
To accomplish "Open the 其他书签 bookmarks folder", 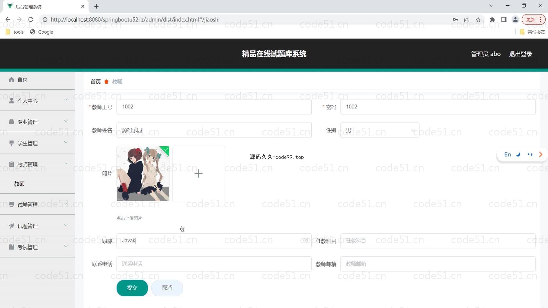I will point(532,32).
